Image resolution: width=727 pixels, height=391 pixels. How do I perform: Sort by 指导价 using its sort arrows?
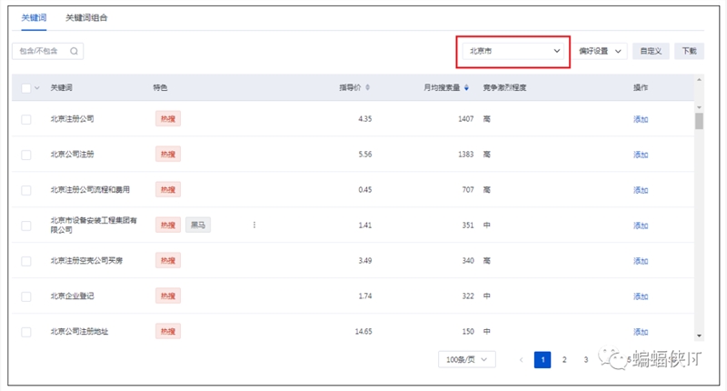(367, 87)
